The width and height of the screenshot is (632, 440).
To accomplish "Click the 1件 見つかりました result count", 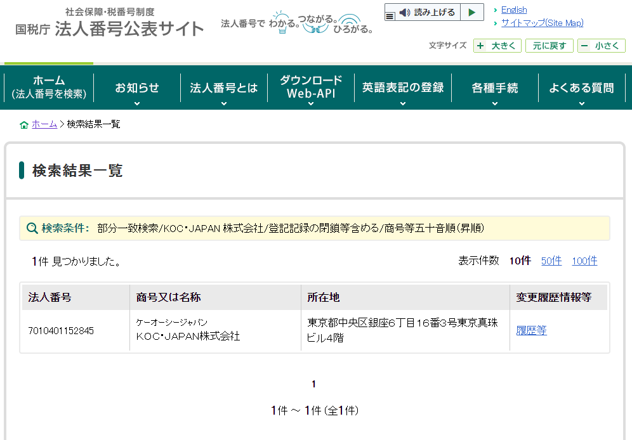I will [x=76, y=262].
